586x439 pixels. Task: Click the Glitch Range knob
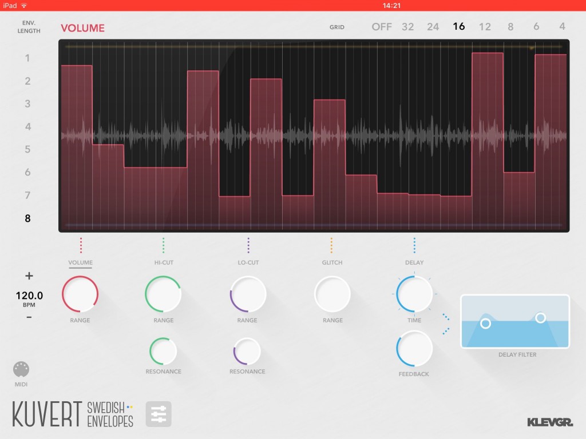pyautogui.click(x=332, y=294)
